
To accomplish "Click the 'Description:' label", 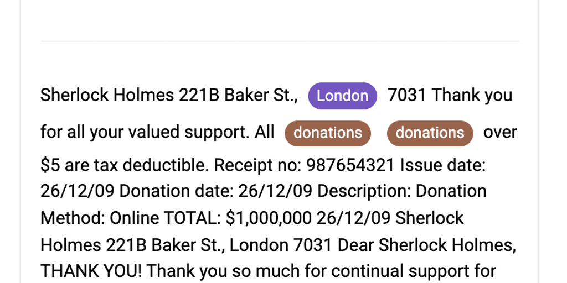I will (364, 191).
